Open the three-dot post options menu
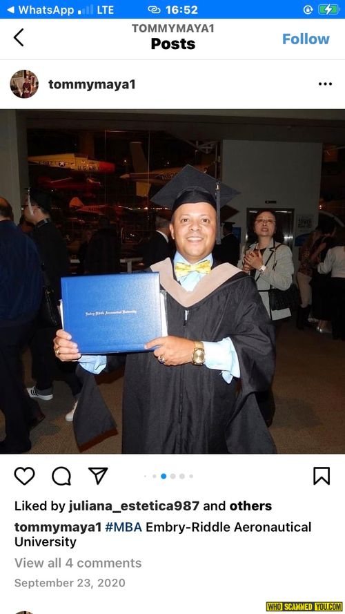 point(325,84)
